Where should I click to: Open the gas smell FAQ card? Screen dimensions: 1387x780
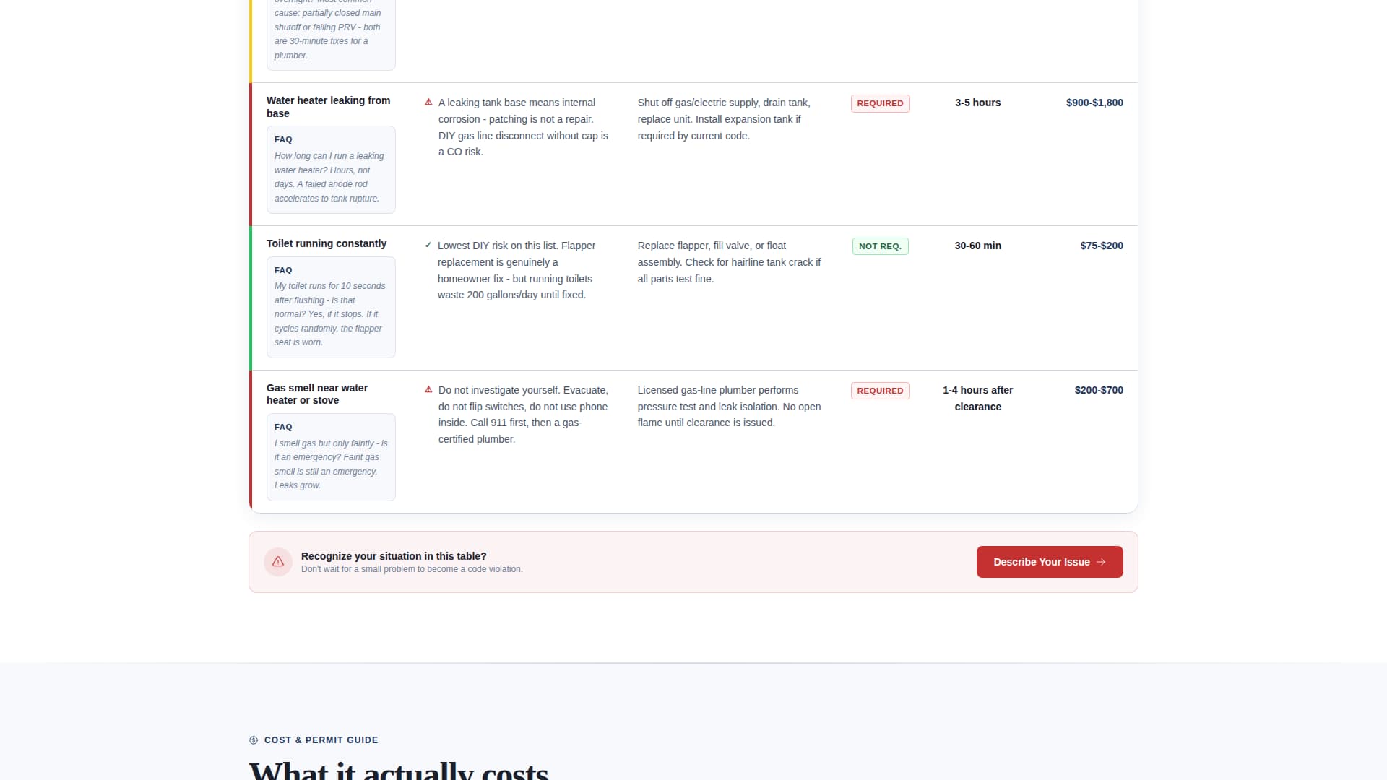click(x=331, y=457)
